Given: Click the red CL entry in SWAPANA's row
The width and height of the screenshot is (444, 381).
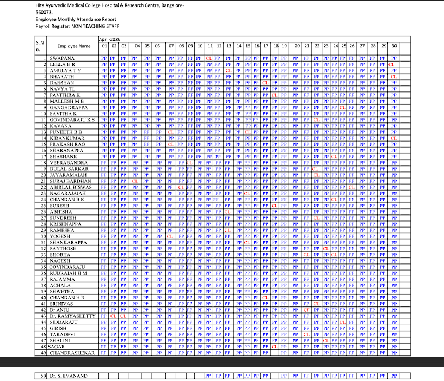Looking at the screenshot, I should [209, 58].
